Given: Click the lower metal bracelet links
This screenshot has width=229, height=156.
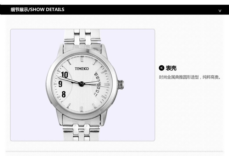Looking at the screenshot, I should click(x=81, y=132).
